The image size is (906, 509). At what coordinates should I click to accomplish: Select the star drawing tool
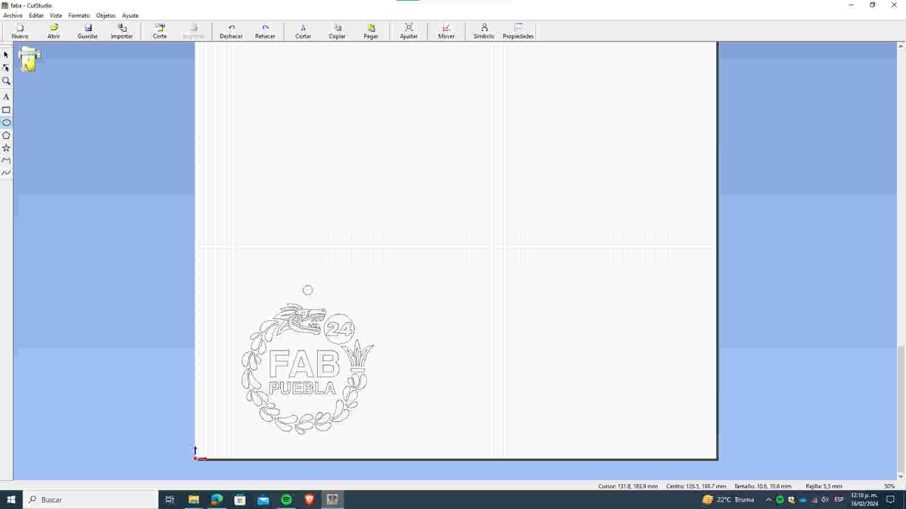(x=6, y=148)
